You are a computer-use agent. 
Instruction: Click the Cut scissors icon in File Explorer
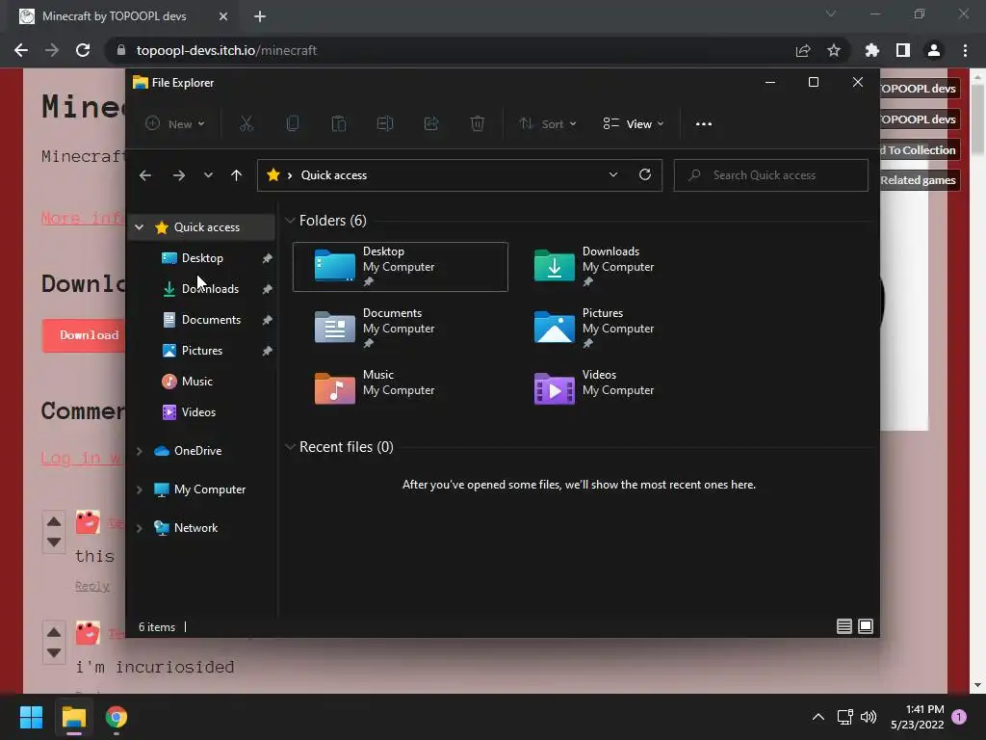[x=246, y=124]
